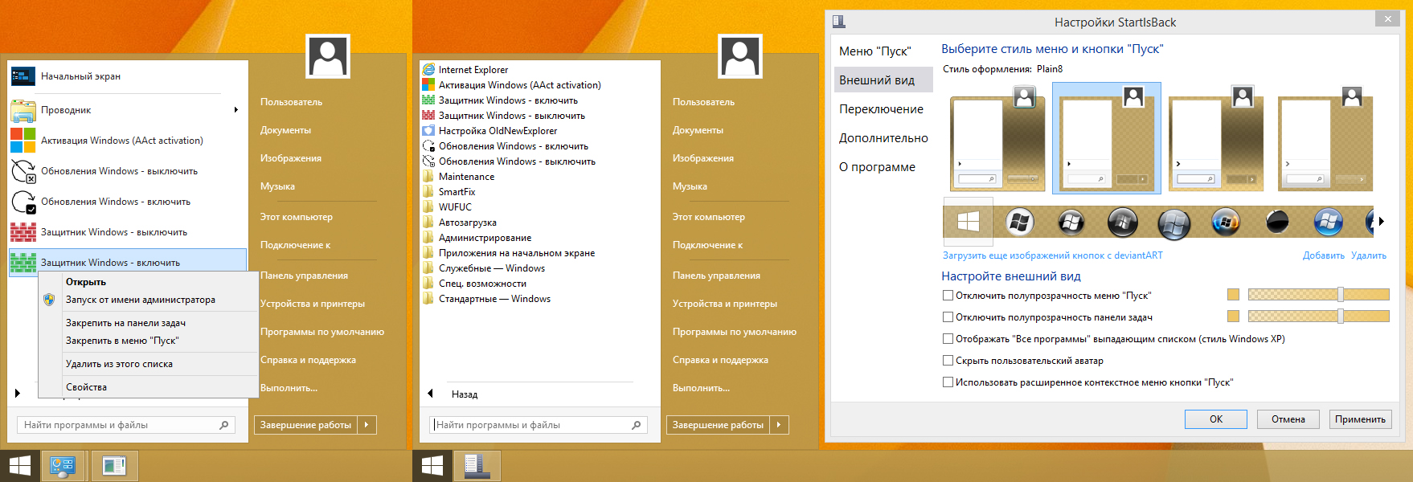Click red wall icon of Защитник Windows - выключить, first menu
Image resolution: width=1413 pixels, height=482 pixels.
pyautogui.click(x=23, y=232)
